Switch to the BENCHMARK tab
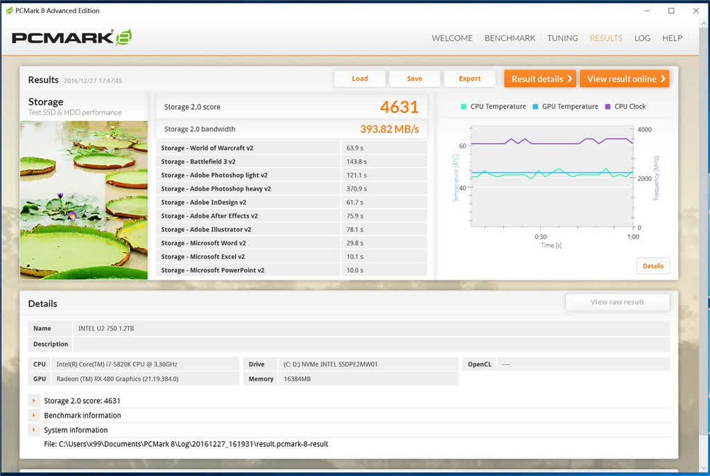 click(x=510, y=38)
